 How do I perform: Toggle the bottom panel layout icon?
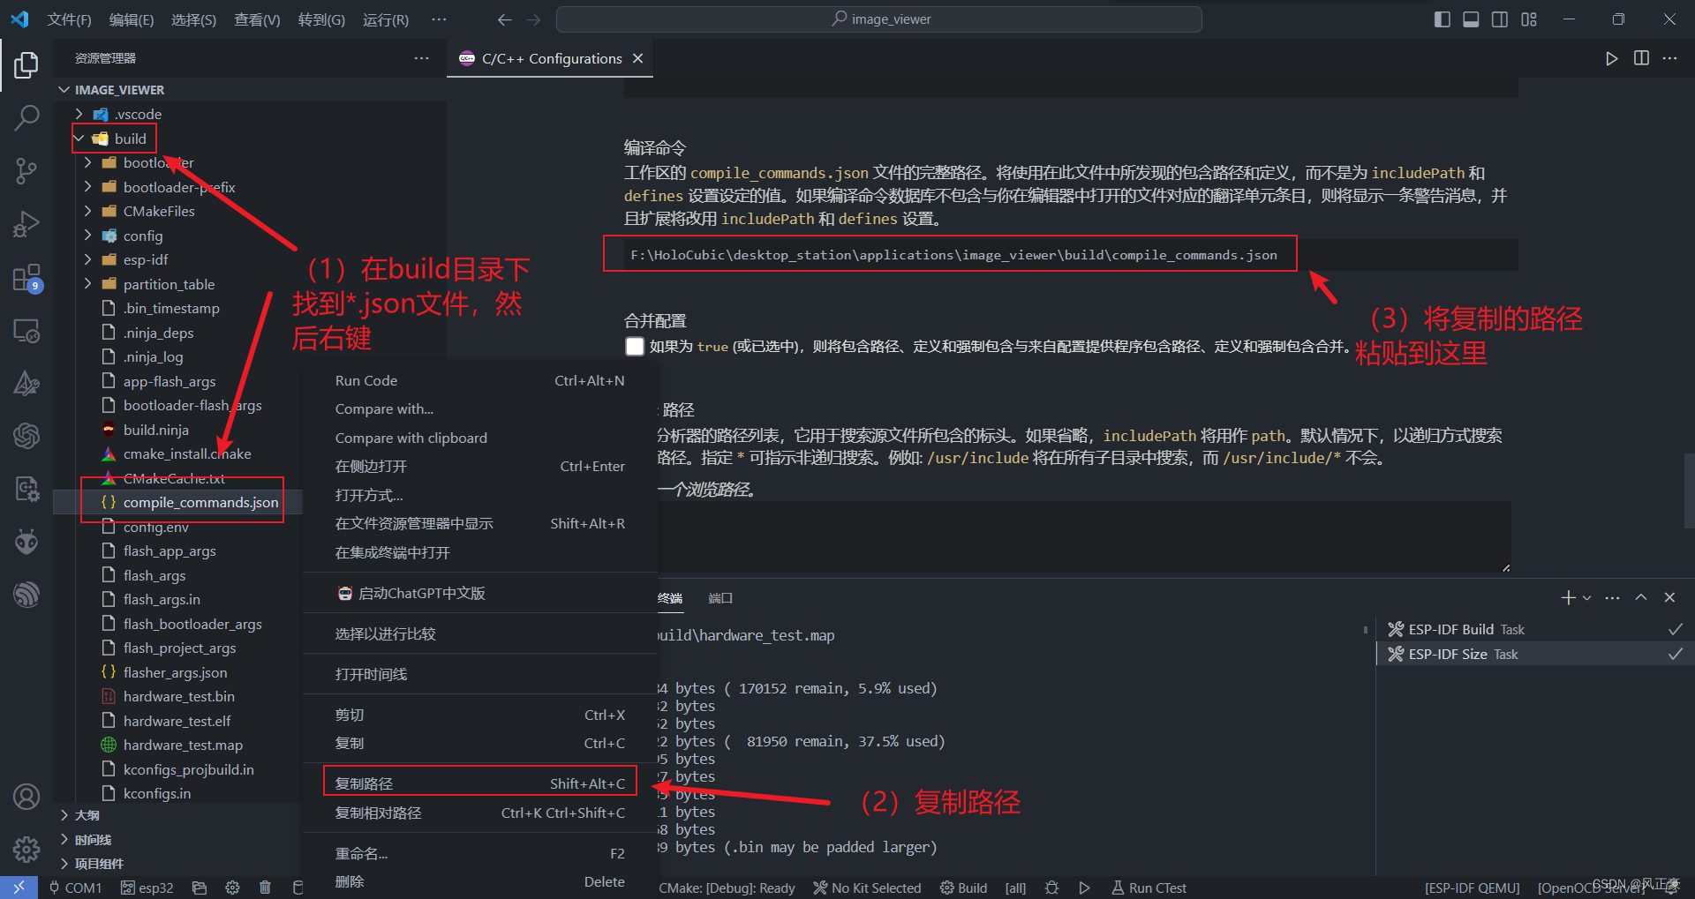(x=1471, y=19)
